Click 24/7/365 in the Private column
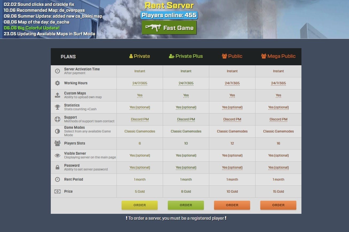349x232 pixels. tap(140, 83)
